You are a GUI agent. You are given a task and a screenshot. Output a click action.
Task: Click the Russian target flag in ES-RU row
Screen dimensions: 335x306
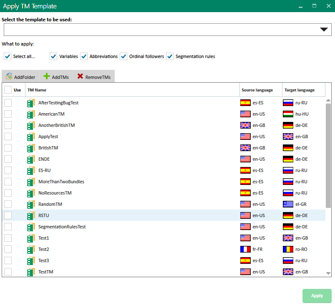tap(288, 170)
